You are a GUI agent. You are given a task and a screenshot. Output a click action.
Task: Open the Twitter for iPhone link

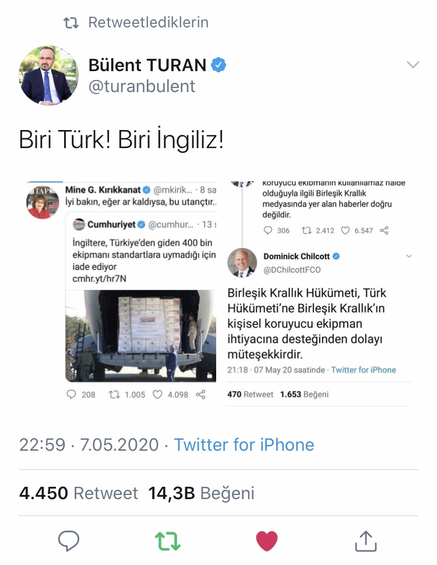point(244,445)
